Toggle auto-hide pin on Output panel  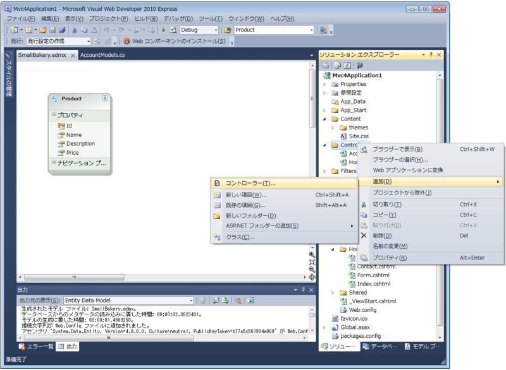(303, 290)
